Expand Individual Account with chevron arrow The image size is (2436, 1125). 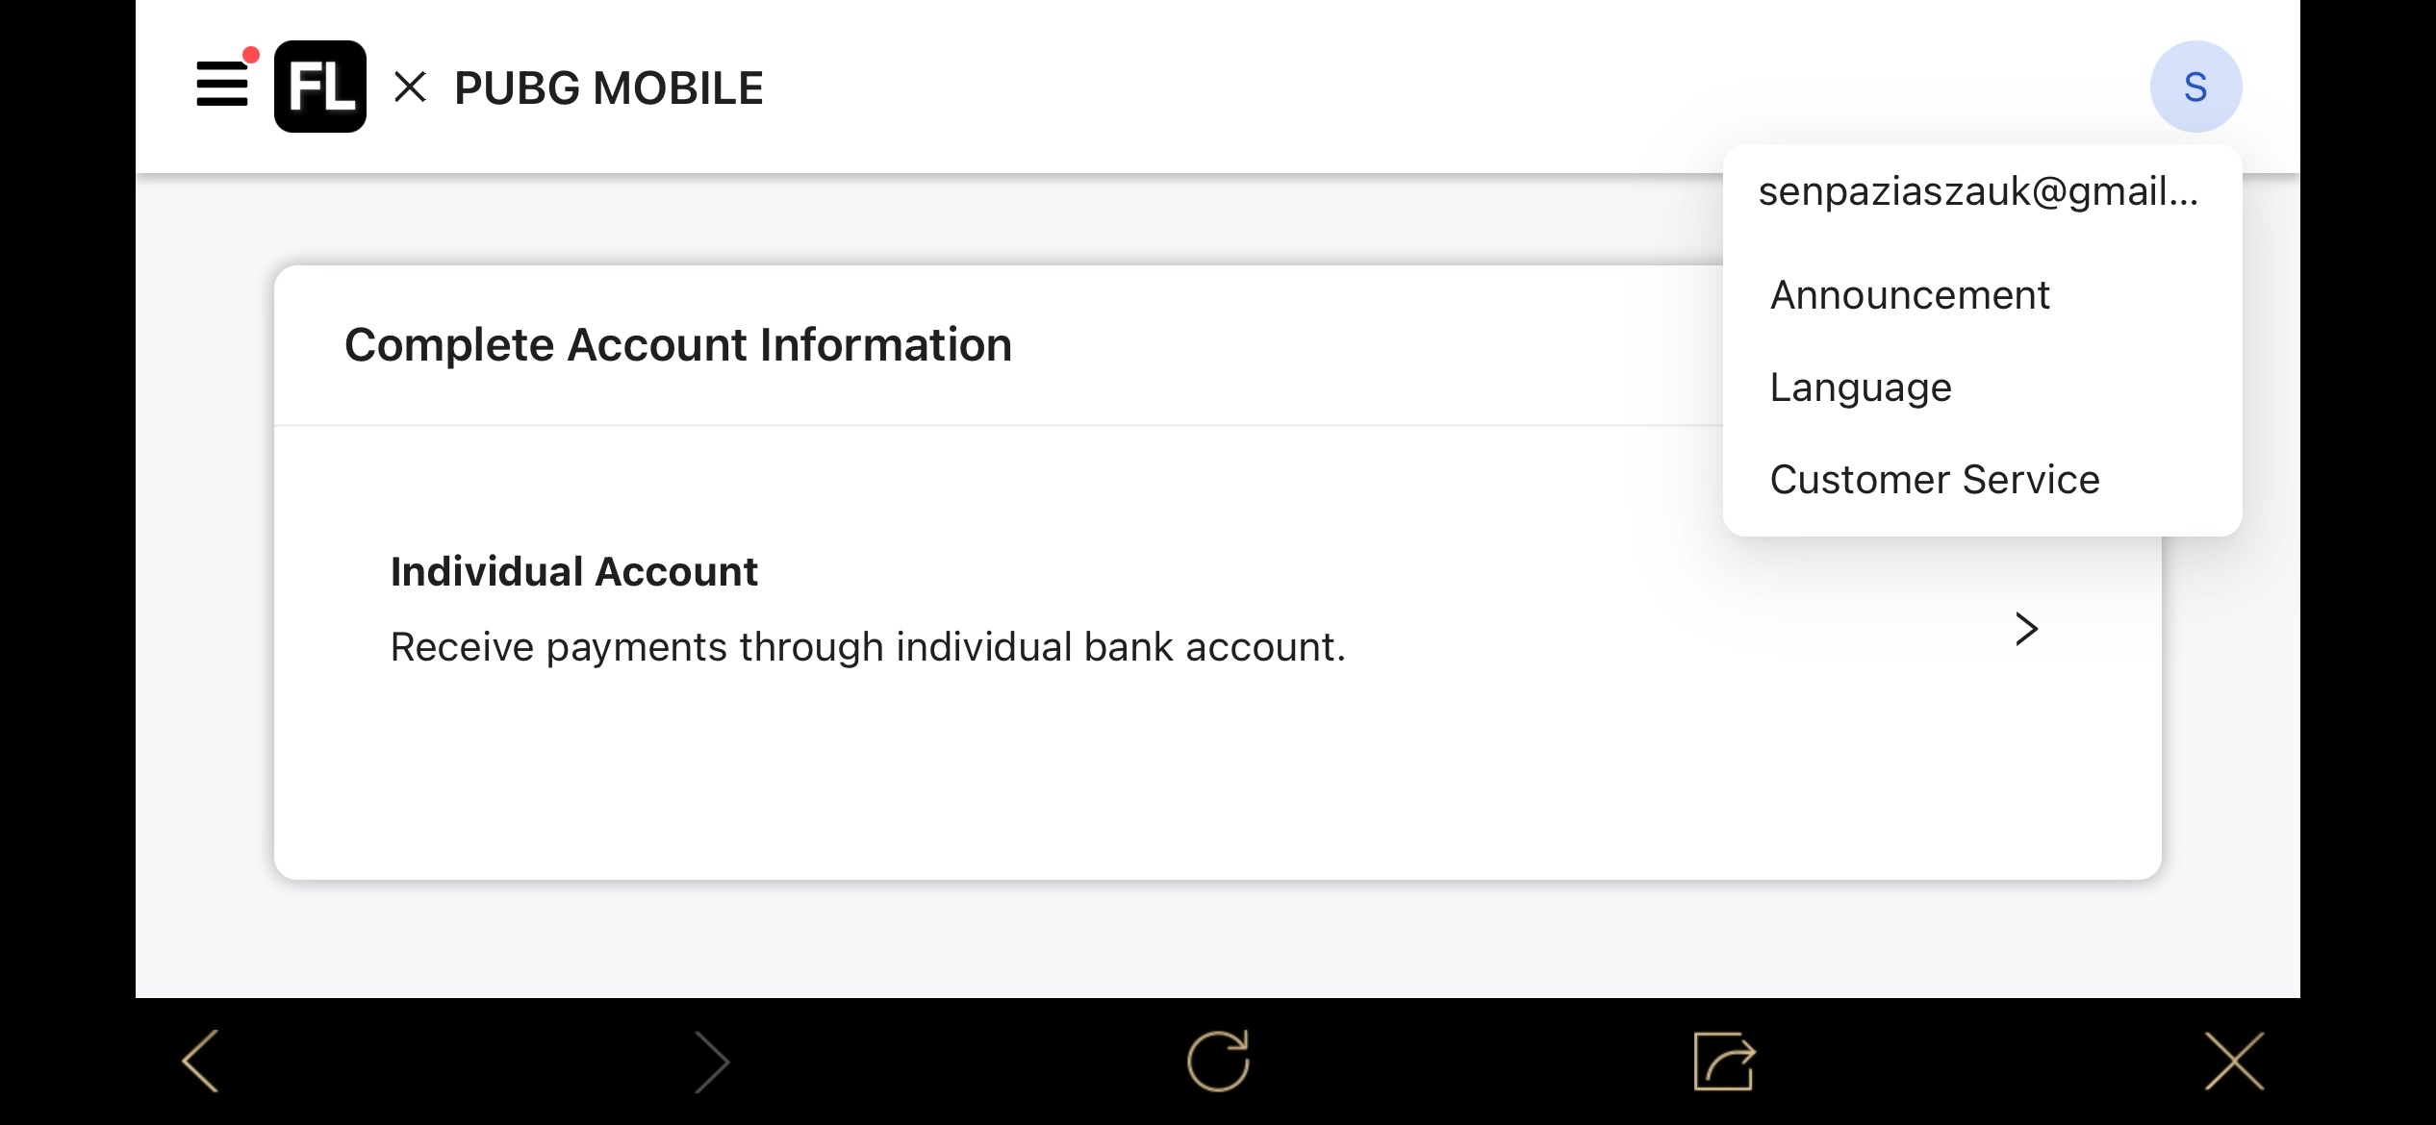(2026, 629)
